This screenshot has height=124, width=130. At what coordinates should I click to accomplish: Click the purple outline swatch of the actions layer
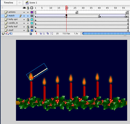[x=32, y=12]
